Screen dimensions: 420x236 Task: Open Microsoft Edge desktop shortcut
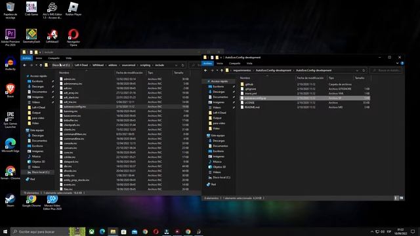(10, 146)
